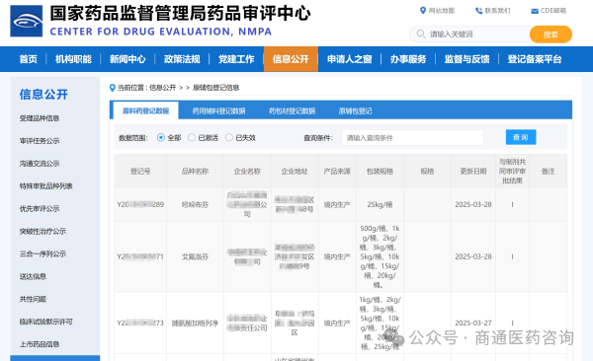Open the 党建工作 navigation item

(236, 59)
